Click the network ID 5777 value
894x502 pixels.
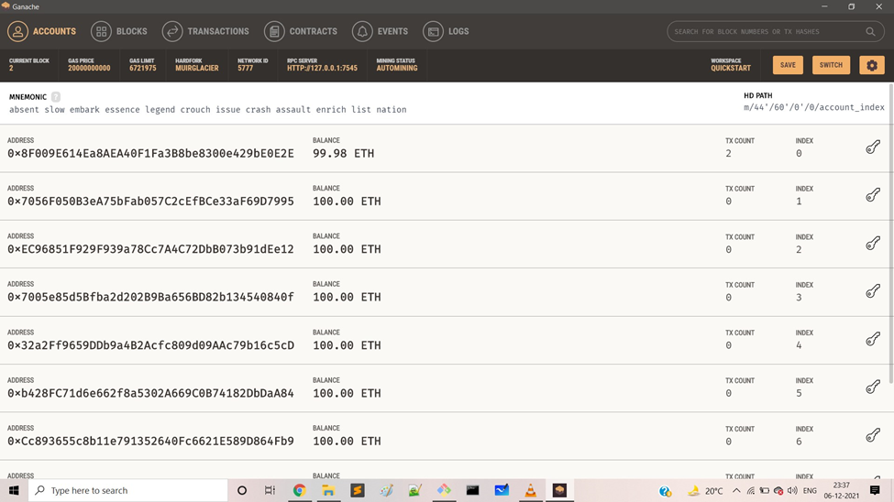point(245,68)
